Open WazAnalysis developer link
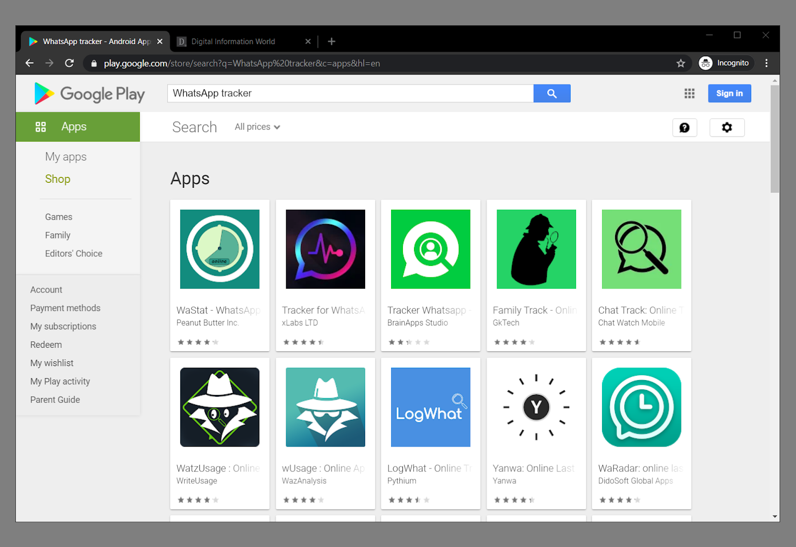Image resolution: width=796 pixels, height=547 pixels. [304, 481]
